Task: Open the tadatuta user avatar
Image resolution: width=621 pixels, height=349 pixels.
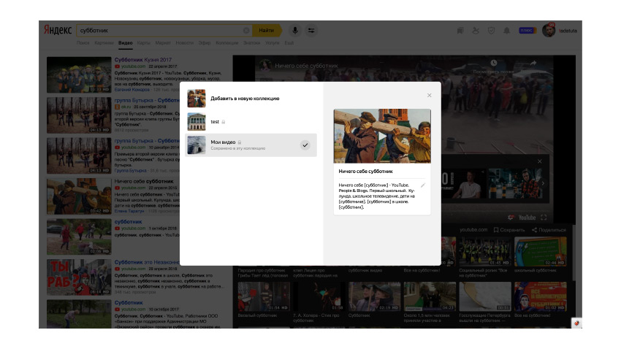Action: pos(549,31)
